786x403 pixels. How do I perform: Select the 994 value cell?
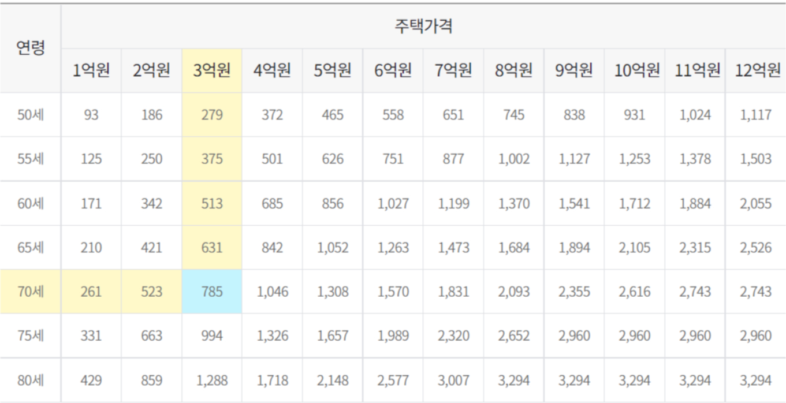pos(212,335)
